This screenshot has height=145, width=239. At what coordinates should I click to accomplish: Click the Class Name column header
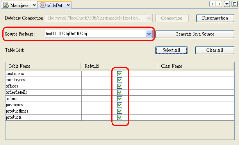tap(196, 66)
